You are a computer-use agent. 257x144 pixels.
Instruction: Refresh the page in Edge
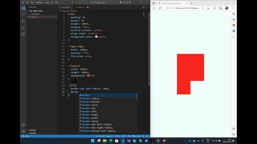(x=160, y=8)
